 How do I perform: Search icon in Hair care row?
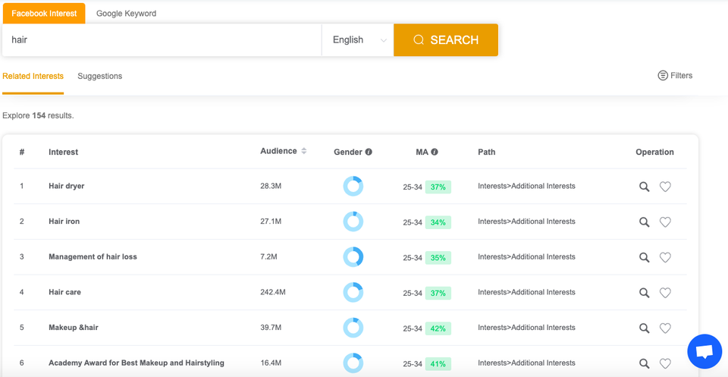644,293
